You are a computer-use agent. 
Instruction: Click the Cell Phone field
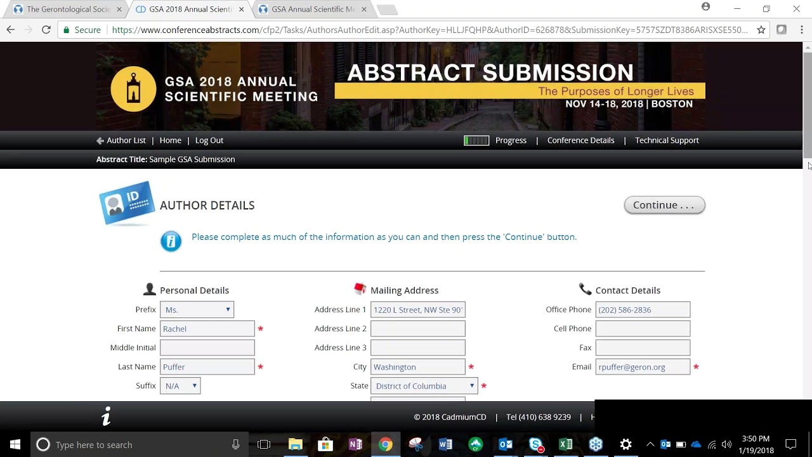point(643,329)
